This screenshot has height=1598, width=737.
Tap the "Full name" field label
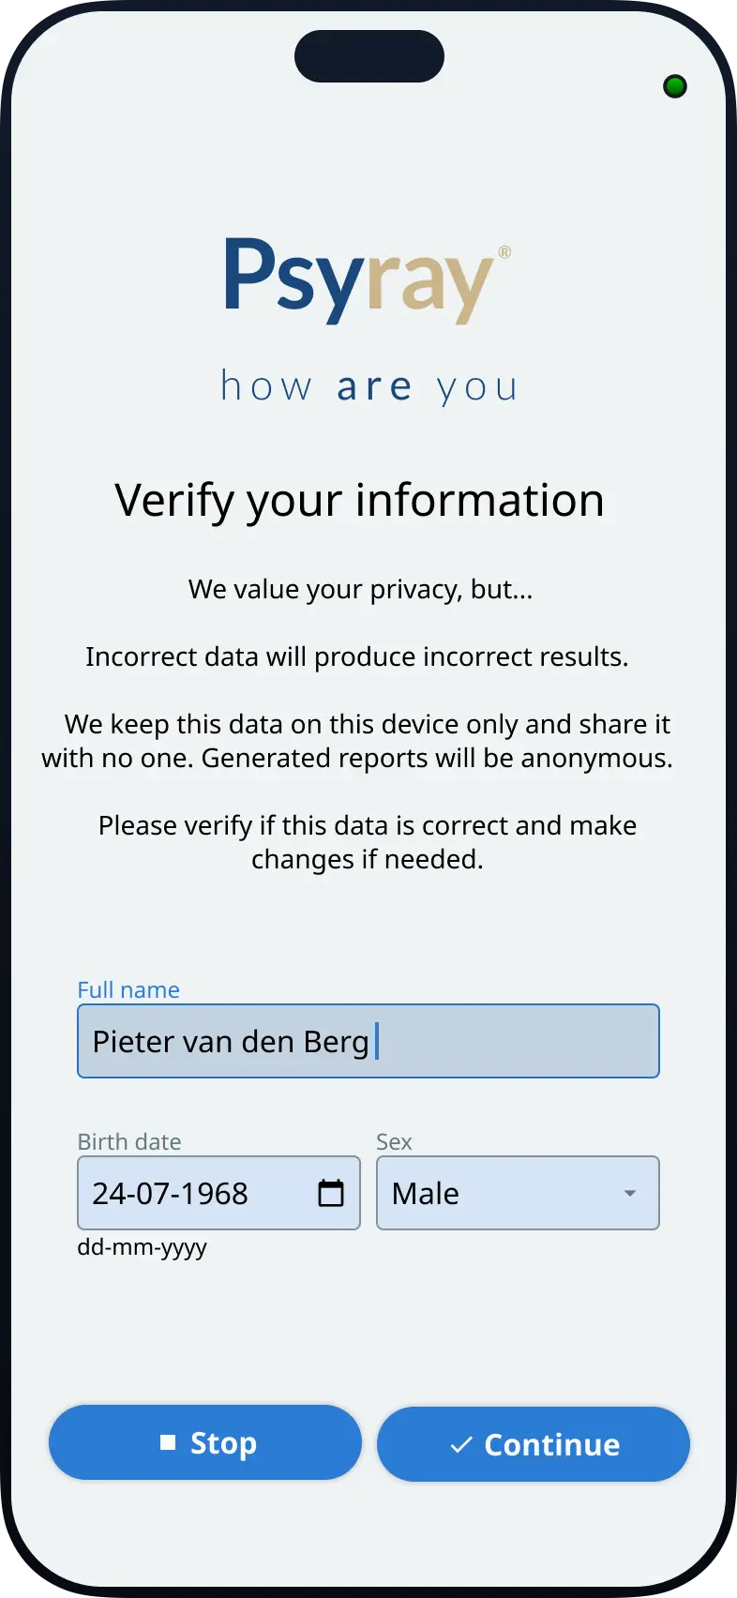point(128,989)
